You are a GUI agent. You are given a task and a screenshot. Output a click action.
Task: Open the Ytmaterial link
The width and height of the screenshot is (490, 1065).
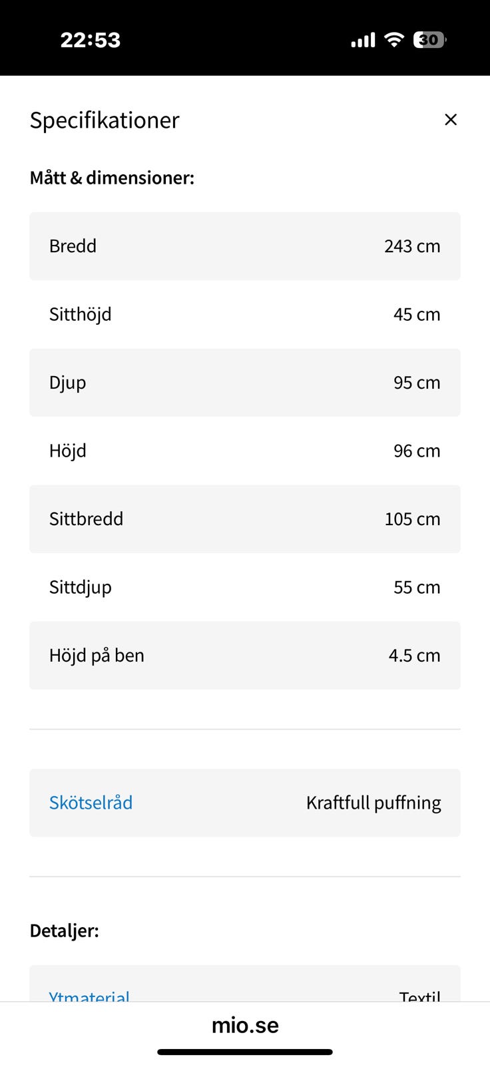click(x=89, y=996)
